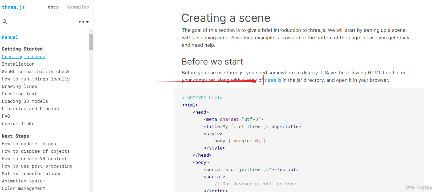This screenshot has width=436, height=192.
Task: Click the sidebar scrollbar up arrow
Action: [x=91, y=31]
